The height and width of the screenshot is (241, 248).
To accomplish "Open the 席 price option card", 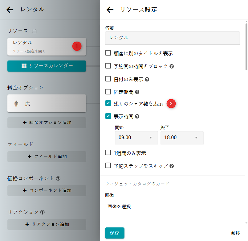I will [47, 104].
